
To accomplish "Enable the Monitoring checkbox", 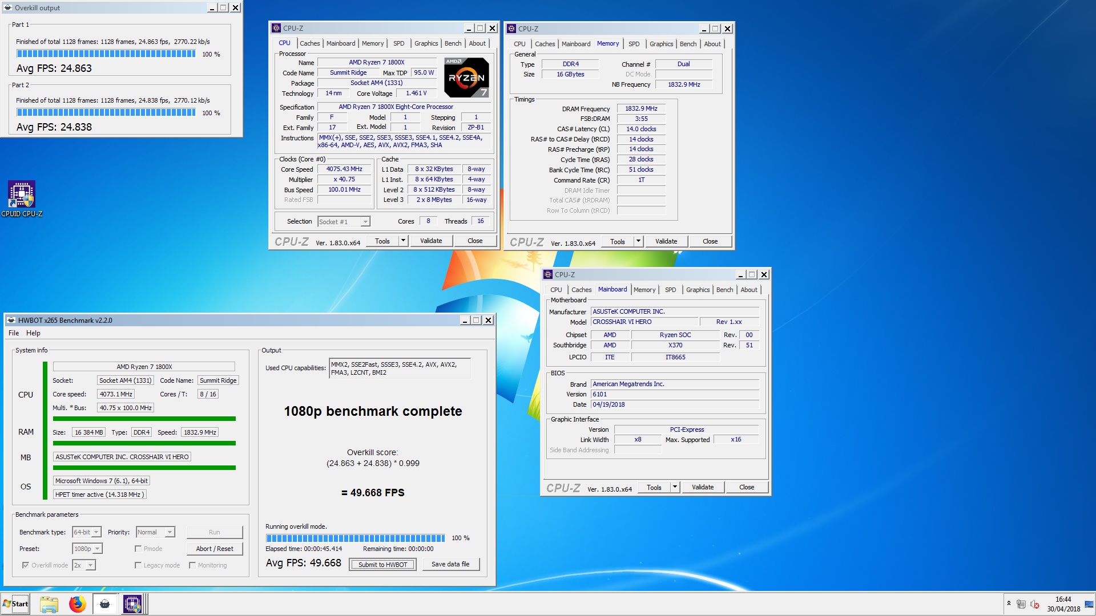I will click(x=192, y=565).
